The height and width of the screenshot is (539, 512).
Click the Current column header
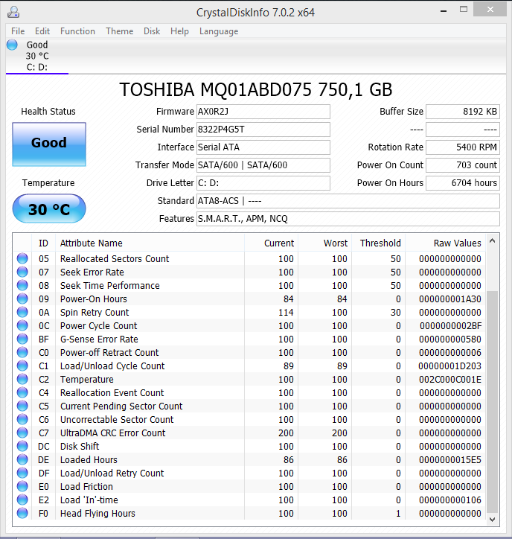[x=271, y=243]
